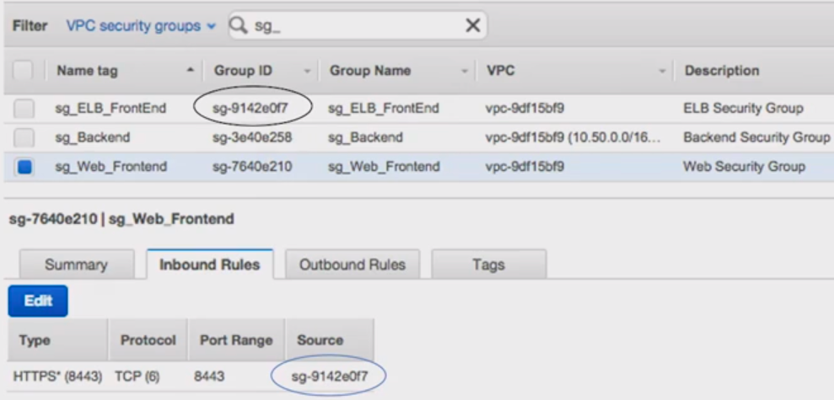Open the Outbound Rules tab
This screenshot has width=834, height=400.
pos(352,264)
